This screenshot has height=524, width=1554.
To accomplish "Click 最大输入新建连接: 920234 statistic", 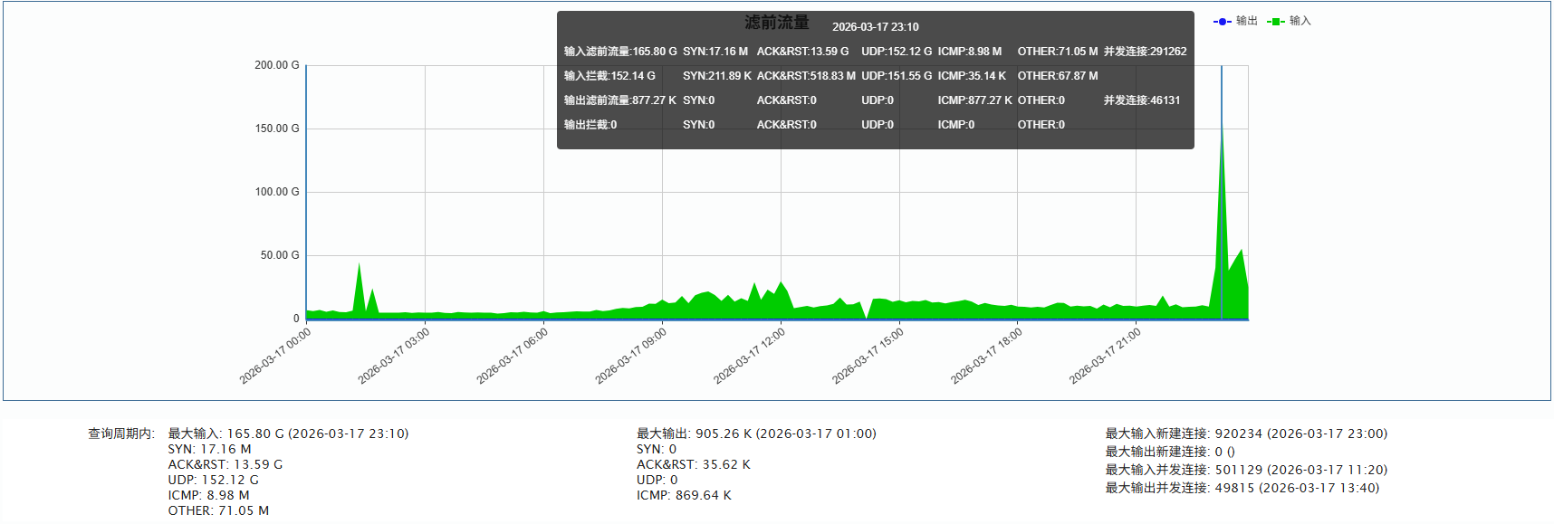I will tap(1246, 433).
